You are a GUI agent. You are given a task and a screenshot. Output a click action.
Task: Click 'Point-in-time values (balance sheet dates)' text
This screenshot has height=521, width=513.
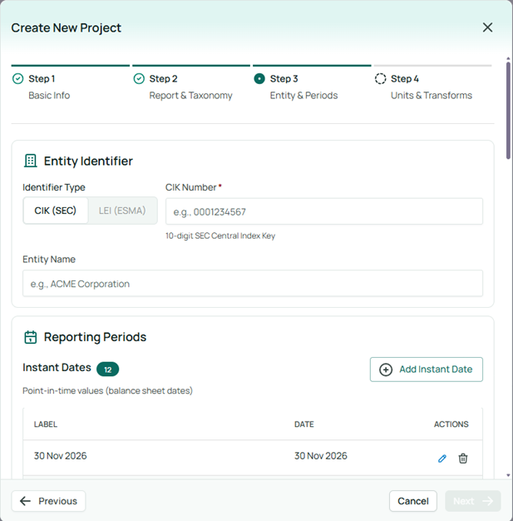107,391
